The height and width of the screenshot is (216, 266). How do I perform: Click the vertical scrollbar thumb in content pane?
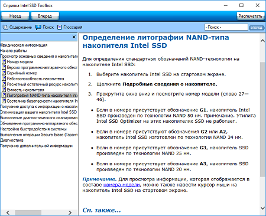(262, 119)
